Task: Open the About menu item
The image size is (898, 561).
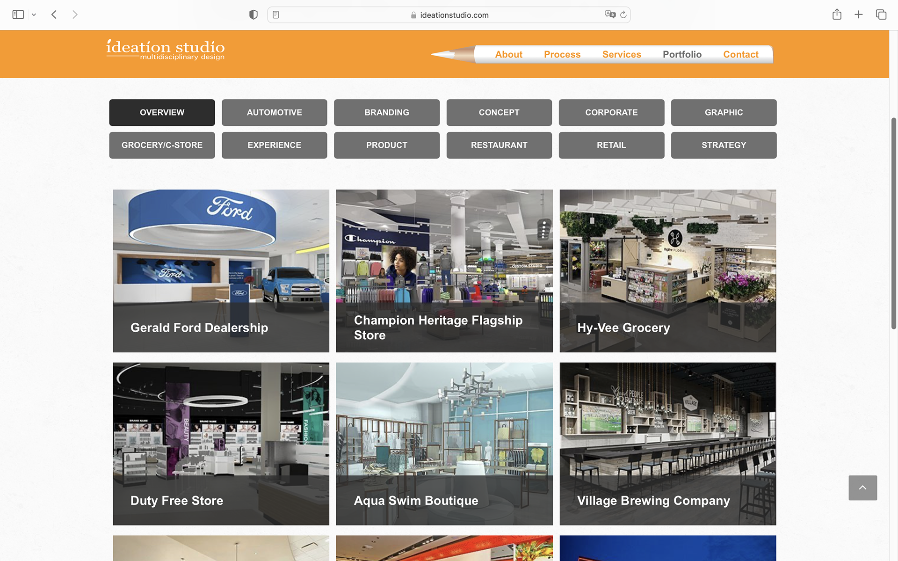Action: coord(509,54)
